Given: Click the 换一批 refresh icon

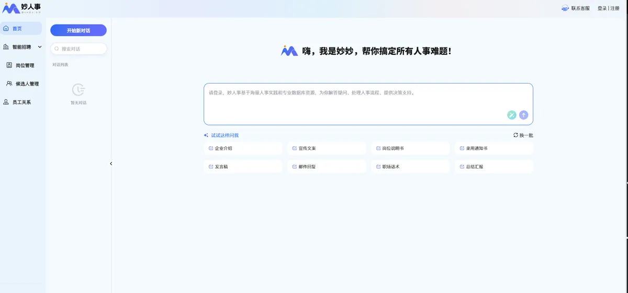Looking at the screenshot, I should point(515,135).
